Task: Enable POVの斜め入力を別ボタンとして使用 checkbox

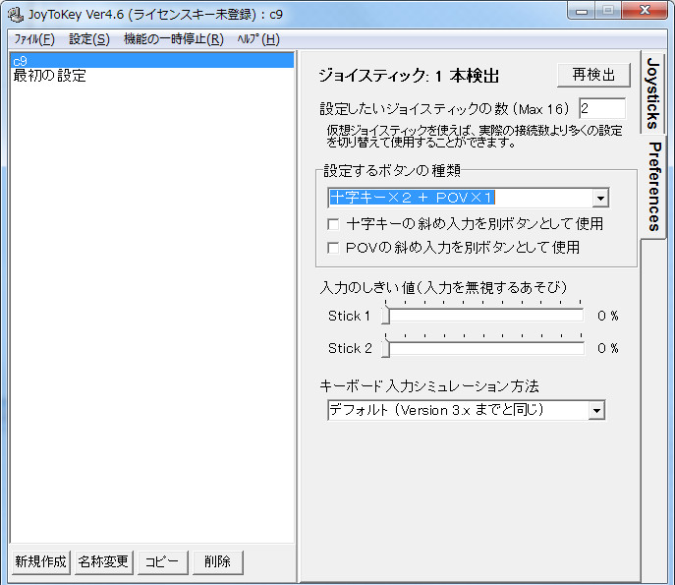Action: [333, 248]
